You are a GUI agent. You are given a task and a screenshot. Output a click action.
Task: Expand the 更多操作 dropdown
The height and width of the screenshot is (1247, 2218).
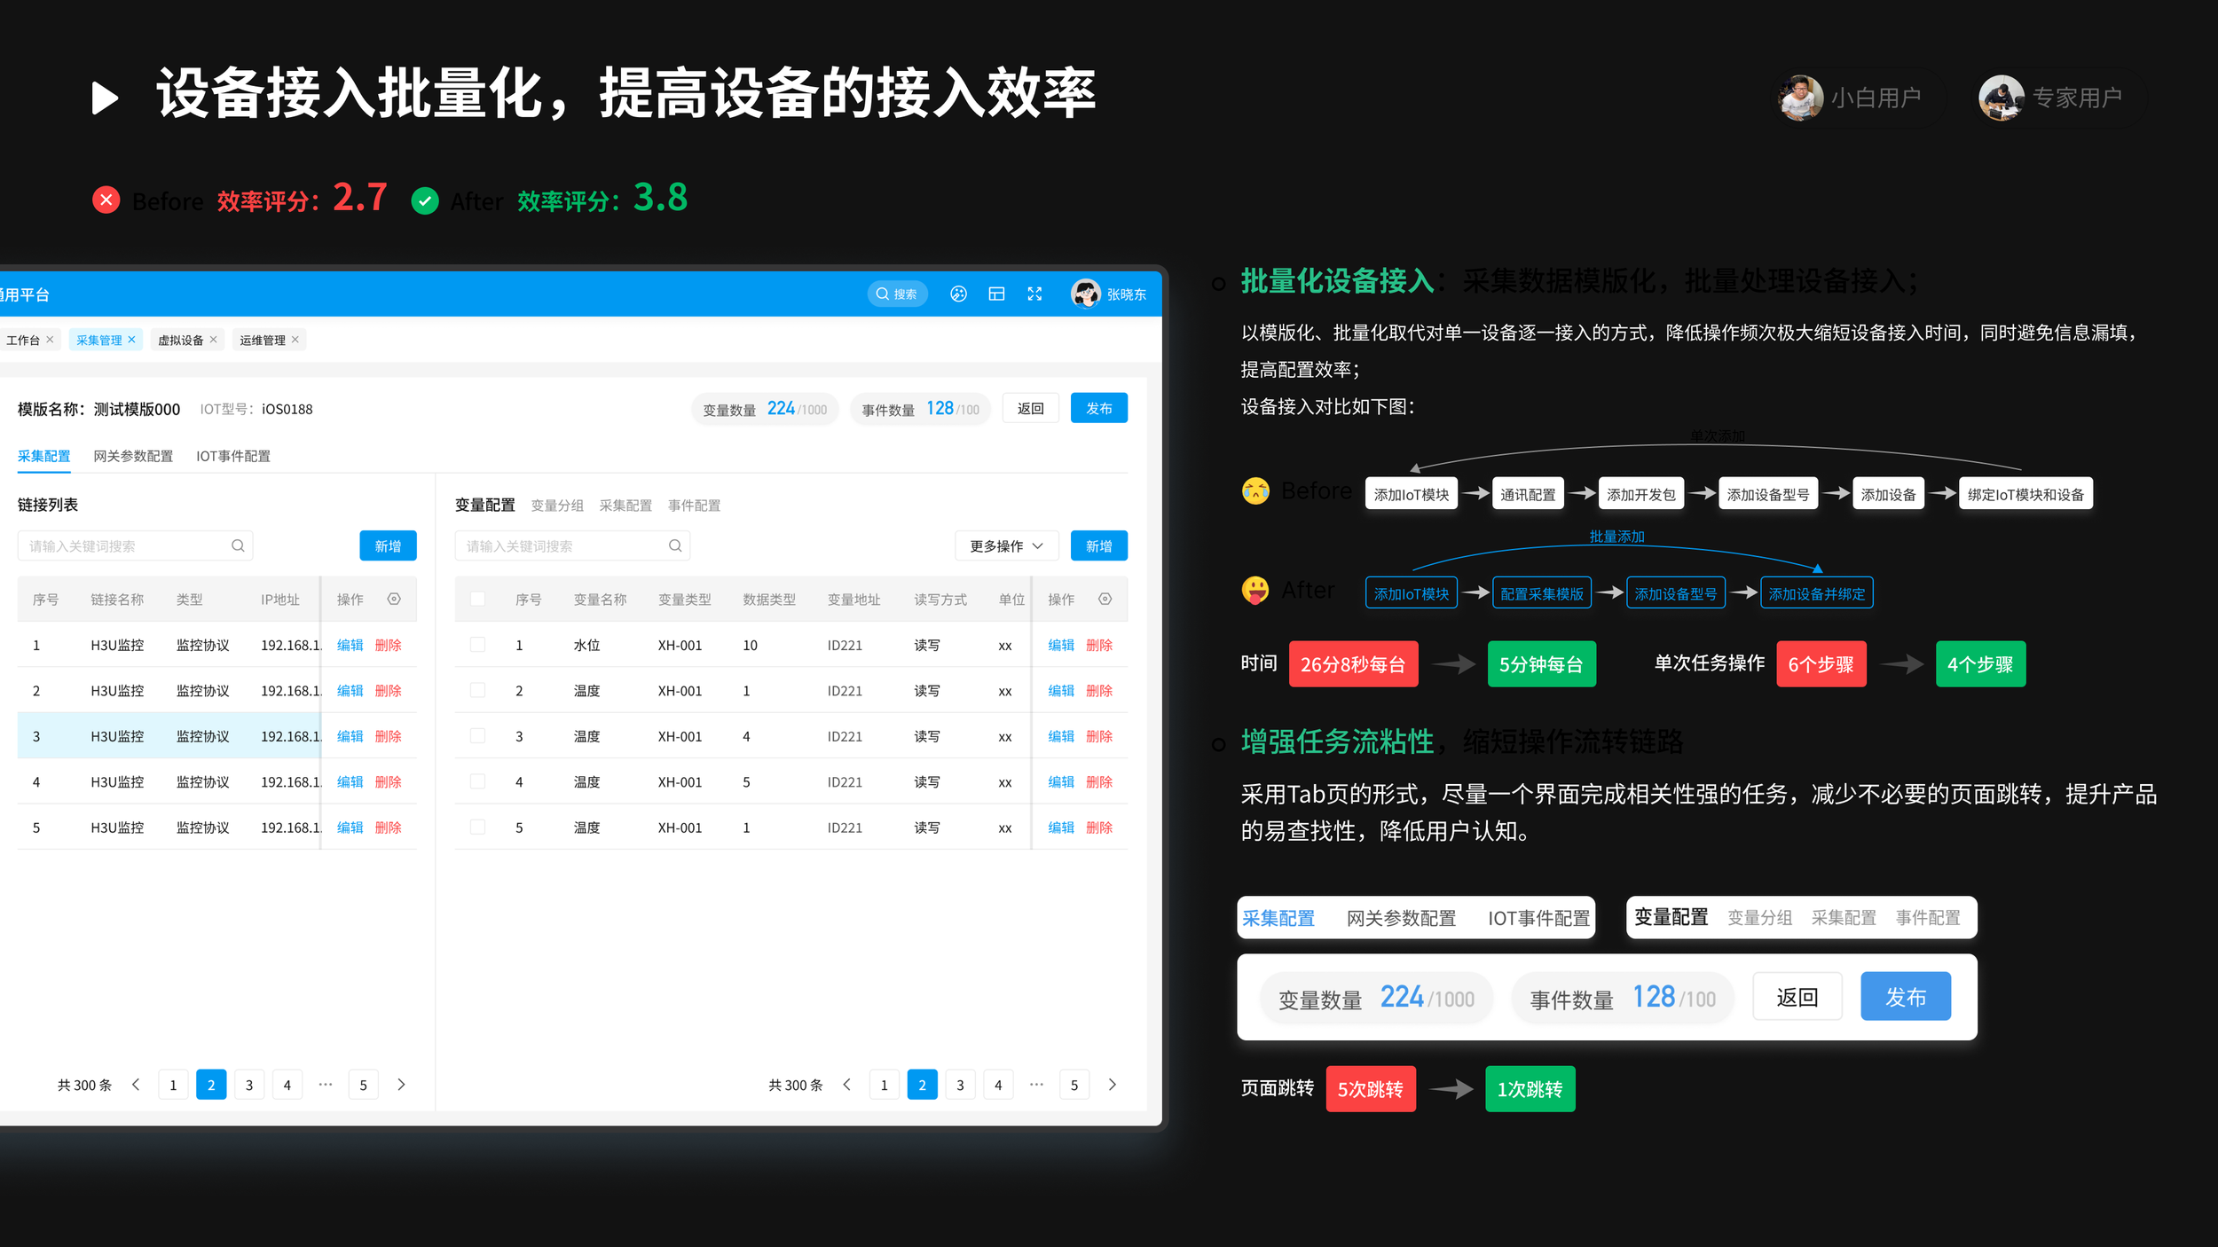click(x=1006, y=545)
